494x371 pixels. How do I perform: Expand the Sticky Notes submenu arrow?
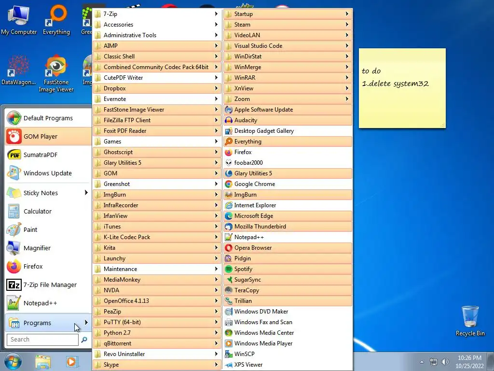(x=86, y=192)
